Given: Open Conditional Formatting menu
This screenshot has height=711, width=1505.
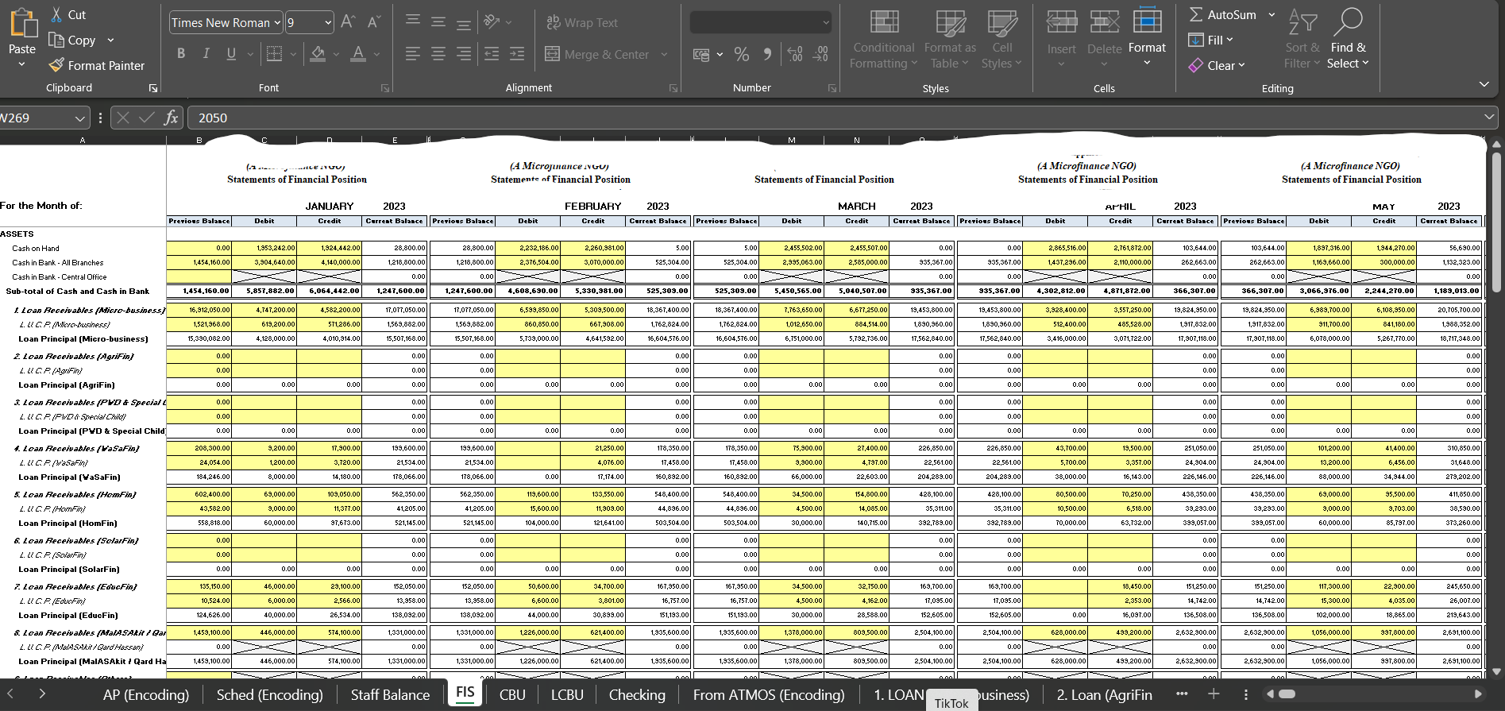Looking at the screenshot, I should pyautogui.click(x=883, y=40).
